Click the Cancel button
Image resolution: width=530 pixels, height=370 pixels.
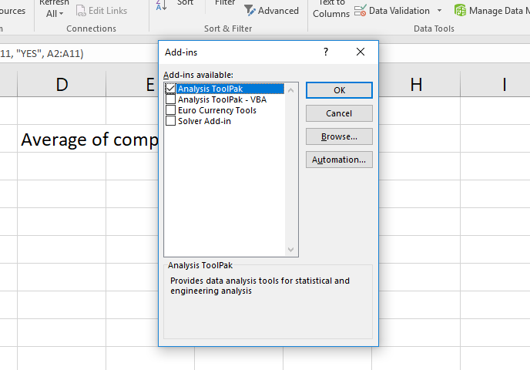tap(339, 113)
